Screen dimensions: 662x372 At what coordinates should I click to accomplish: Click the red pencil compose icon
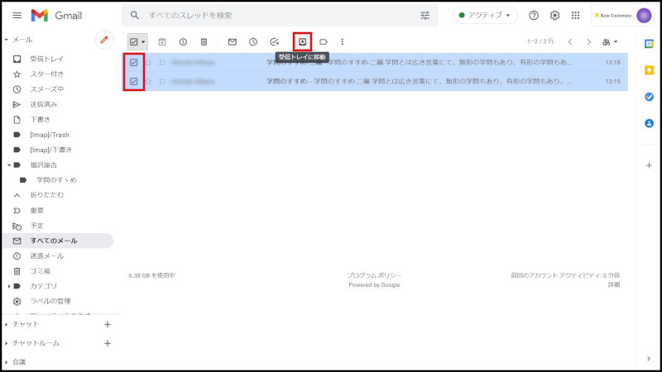(103, 39)
